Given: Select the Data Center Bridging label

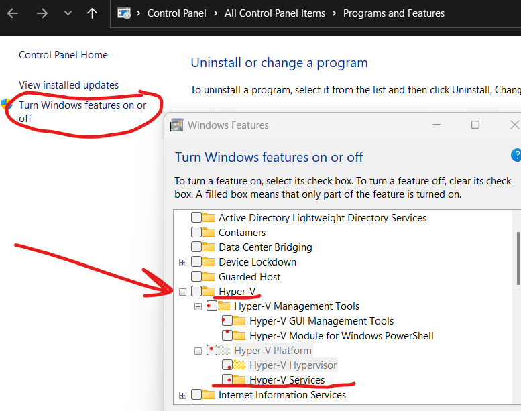Looking at the screenshot, I should coord(265,247).
